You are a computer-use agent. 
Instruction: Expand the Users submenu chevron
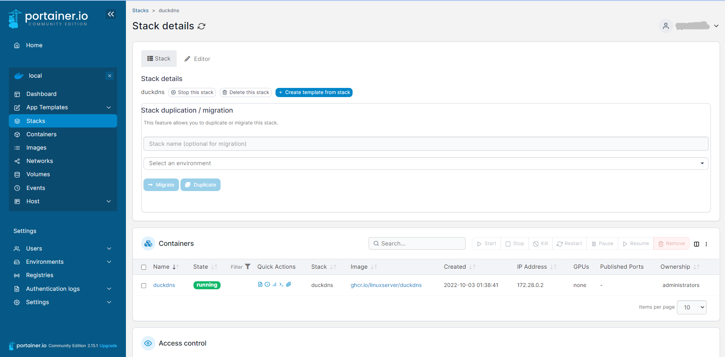(109, 249)
